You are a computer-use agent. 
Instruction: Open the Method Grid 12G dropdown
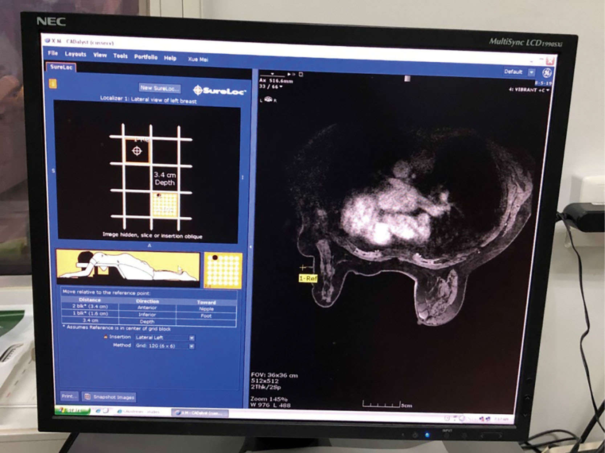[x=191, y=346]
